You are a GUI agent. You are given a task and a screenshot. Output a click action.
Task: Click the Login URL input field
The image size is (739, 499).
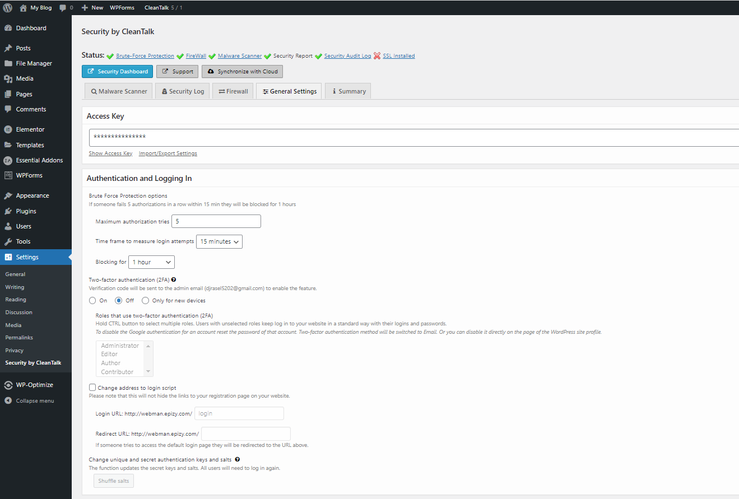pyautogui.click(x=239, y=413)
